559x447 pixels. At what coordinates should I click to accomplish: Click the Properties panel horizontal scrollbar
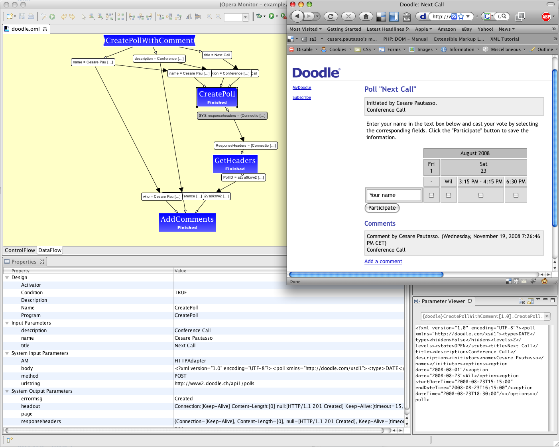coord(195,430)
